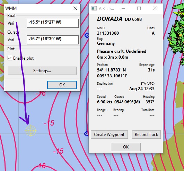Screen dimensions: 184x171
Task: Click the blue vertical route line
Action: 87,84
